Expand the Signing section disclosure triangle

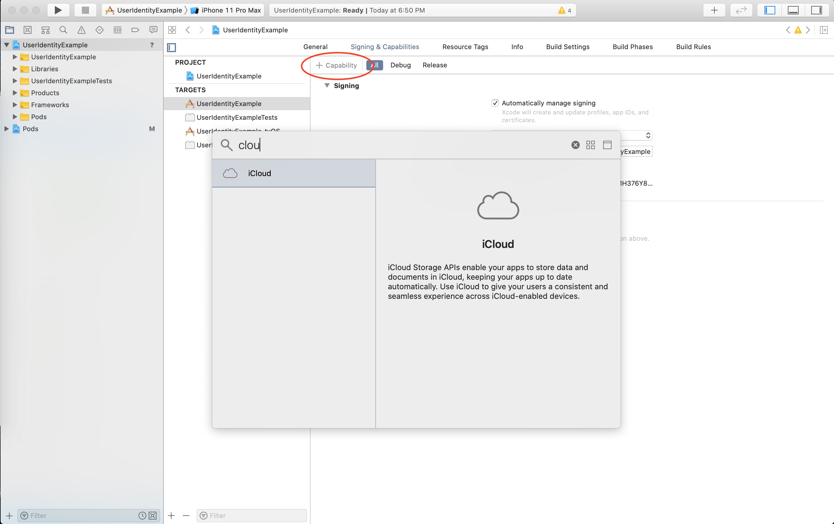(x=327, y=85)
